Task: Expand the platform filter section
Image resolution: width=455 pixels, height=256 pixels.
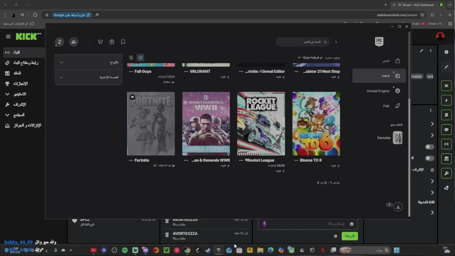Action: pyautogui.click(x=89, y=77)
